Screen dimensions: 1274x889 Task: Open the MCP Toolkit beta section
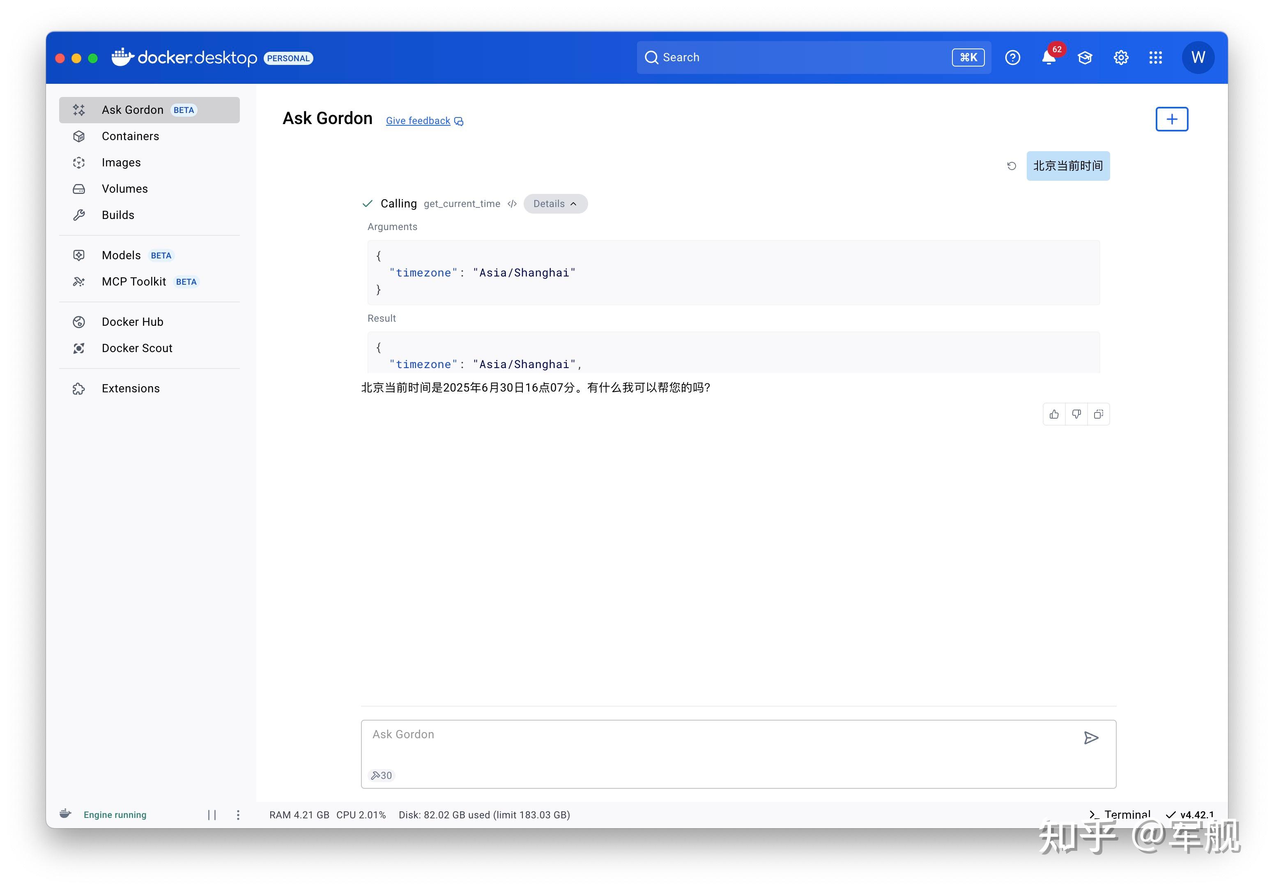135,281
